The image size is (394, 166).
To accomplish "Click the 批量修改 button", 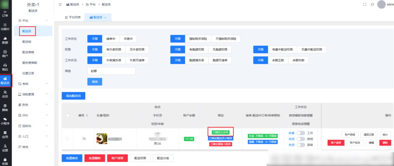I will 72,158.
